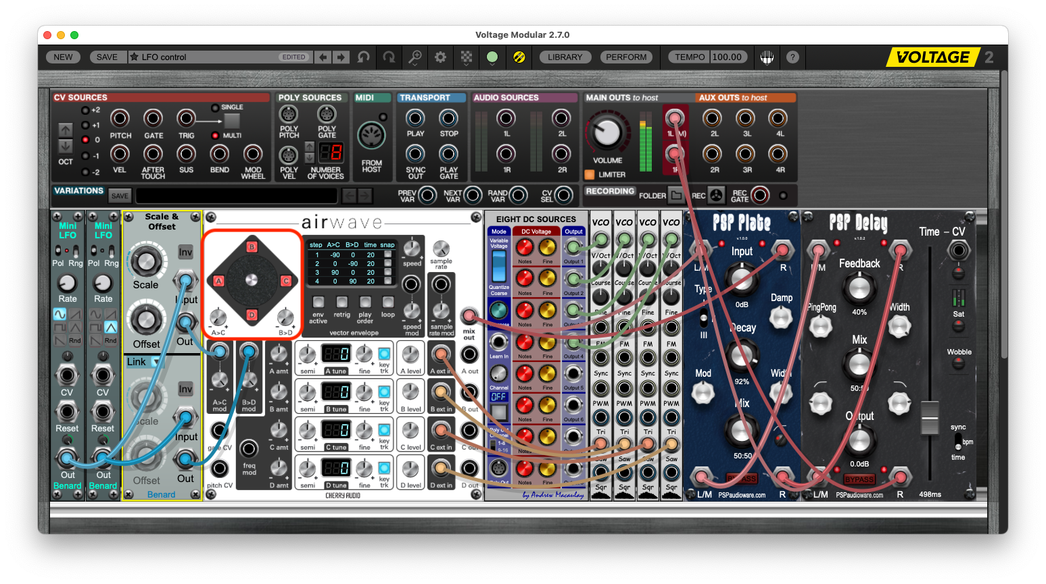
Task: Open the checkered cable transparency menu
Action: (x=467, y=57)
